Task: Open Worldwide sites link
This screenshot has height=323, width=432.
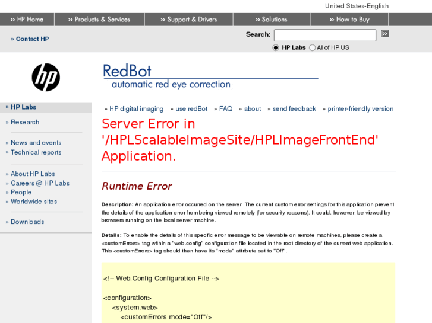Action: pyautogui.click(x=34, y=202)
